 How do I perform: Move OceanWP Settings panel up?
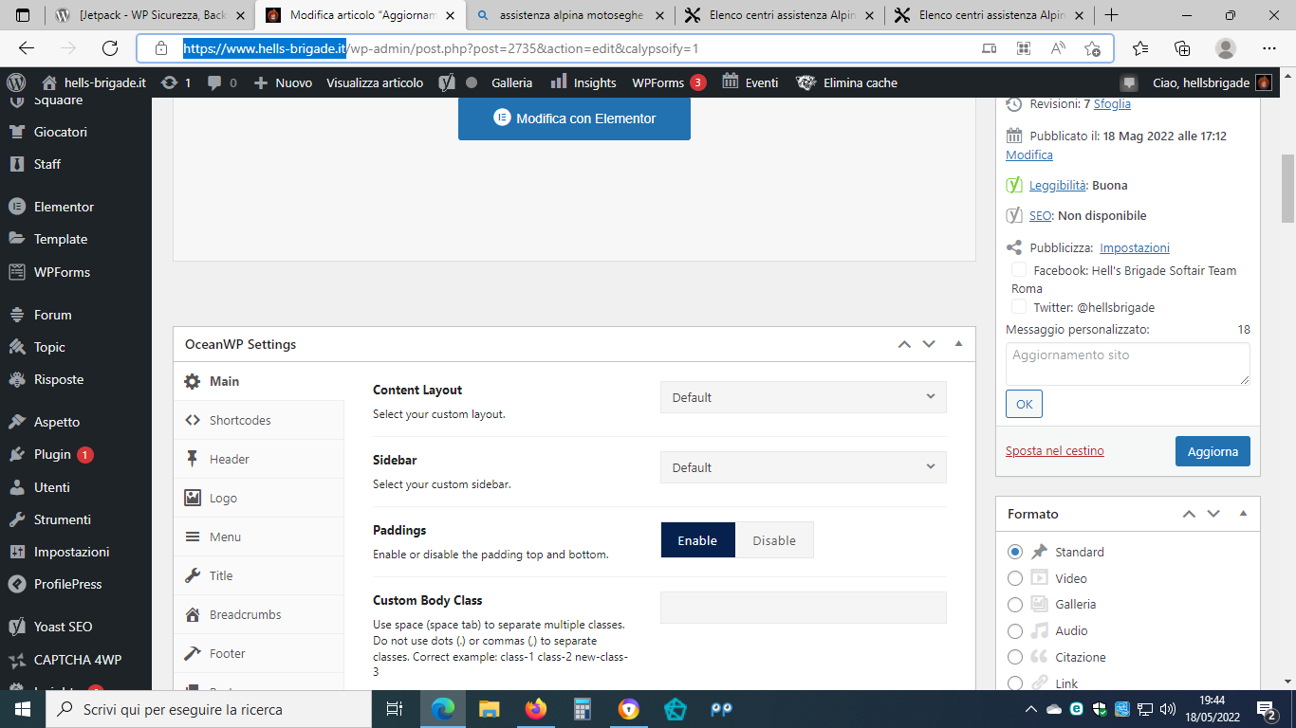(x=904, y=344)
